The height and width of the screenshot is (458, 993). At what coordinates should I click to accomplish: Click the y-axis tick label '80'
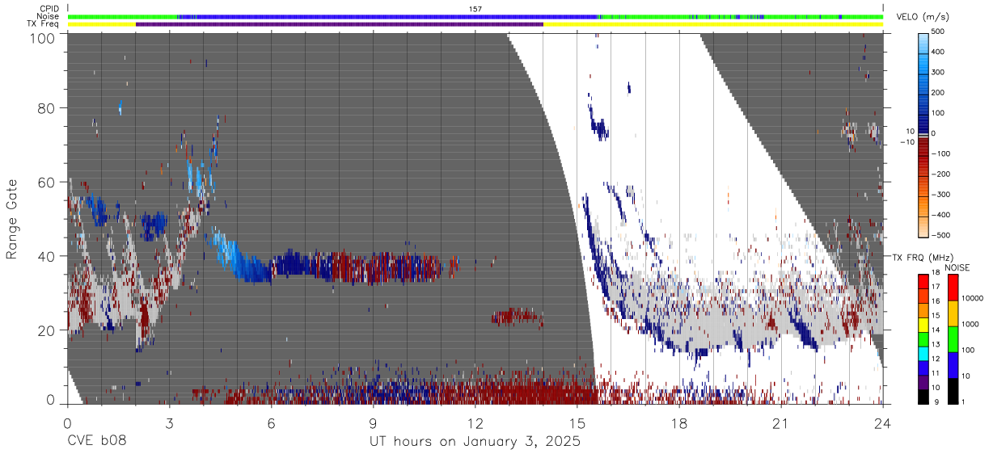(x=46, y=108)
